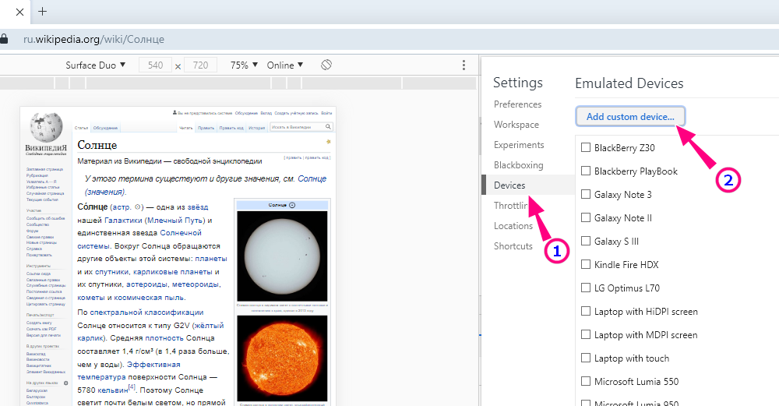This screenshot has height=406, width=779.
Task: Enable the Laptop with touch checkbox
Action: pos(586,358)
